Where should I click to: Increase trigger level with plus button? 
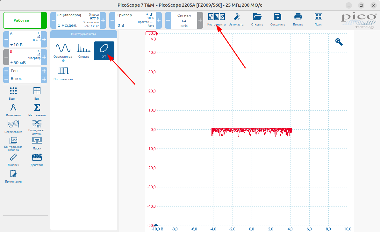click(x=159, y=20)
